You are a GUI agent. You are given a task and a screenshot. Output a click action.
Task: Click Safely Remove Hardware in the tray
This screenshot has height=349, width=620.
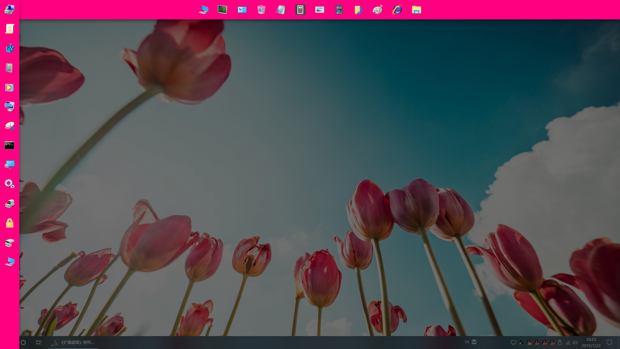(560, 342)
